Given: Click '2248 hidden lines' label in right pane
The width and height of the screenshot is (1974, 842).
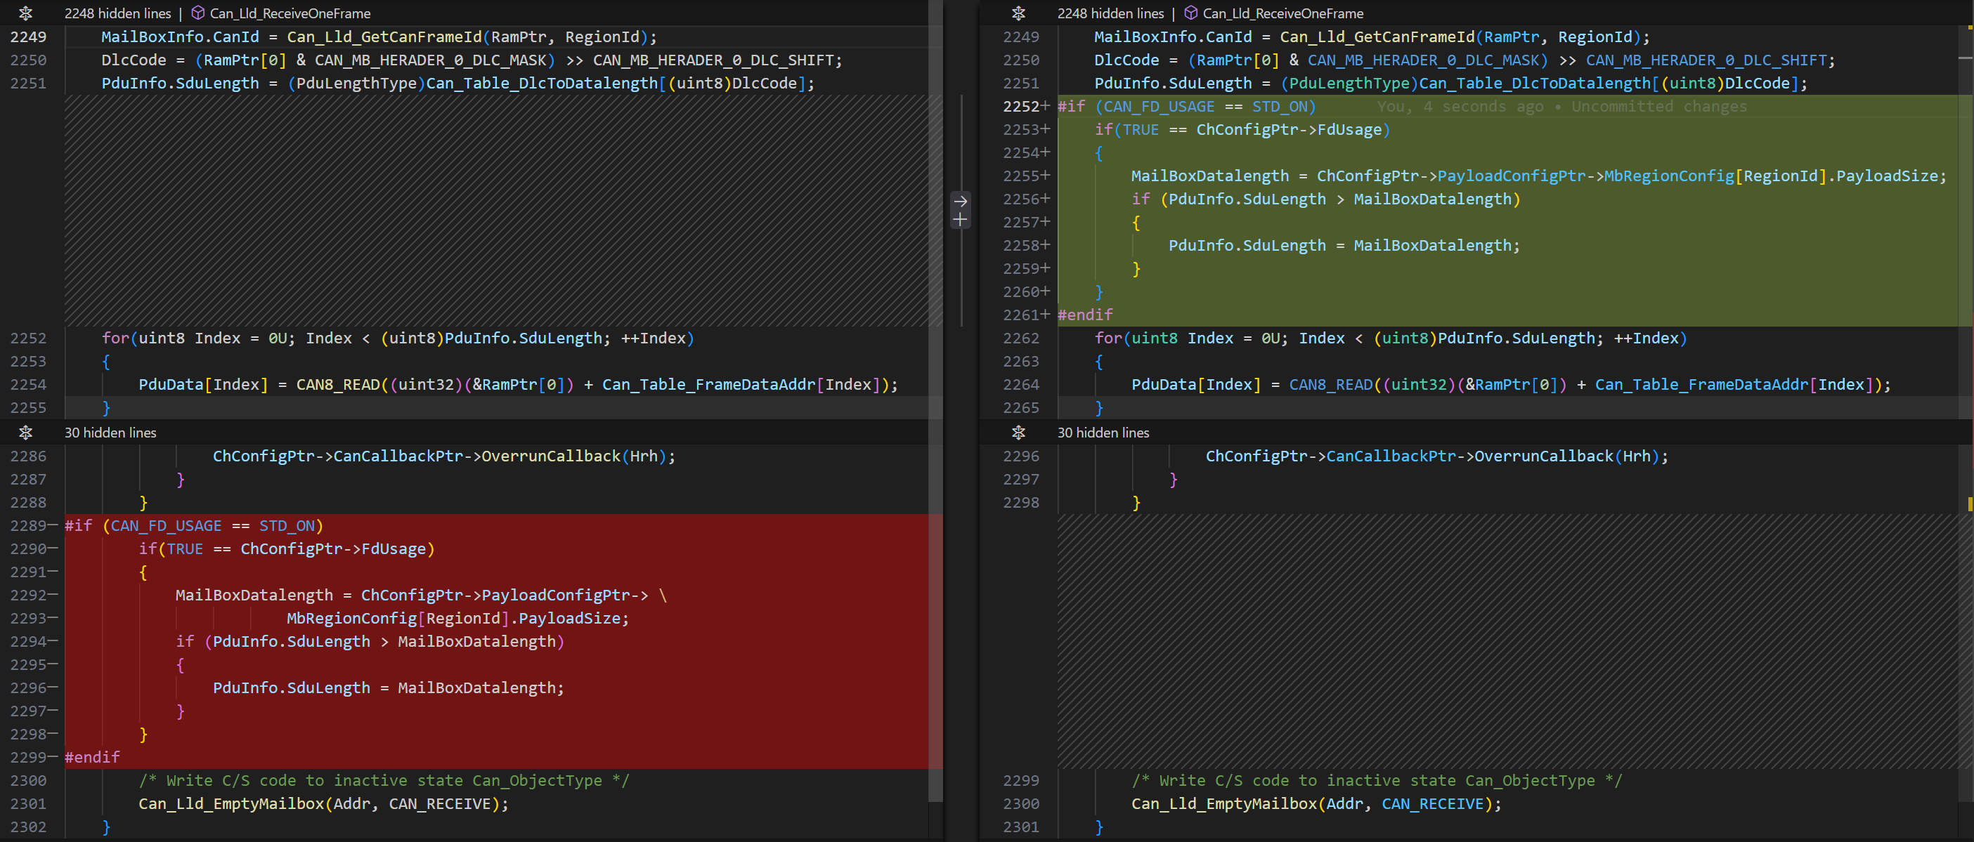Looking at the screenshot, I should pos(1110,13).
